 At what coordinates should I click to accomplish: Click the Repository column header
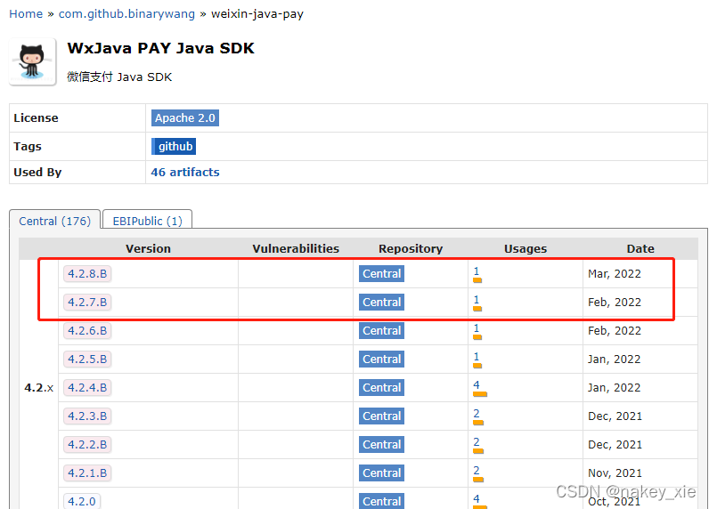(411, 249)
